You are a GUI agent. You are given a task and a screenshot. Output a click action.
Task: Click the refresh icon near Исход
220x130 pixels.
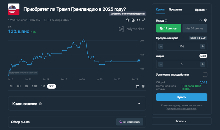point(201,20)
